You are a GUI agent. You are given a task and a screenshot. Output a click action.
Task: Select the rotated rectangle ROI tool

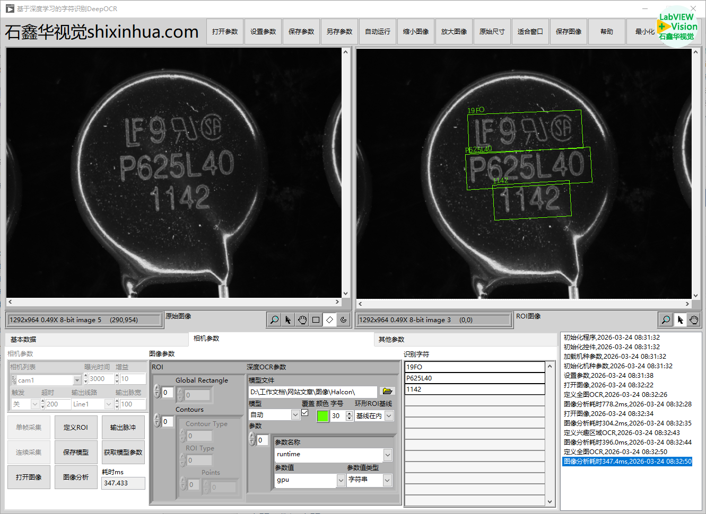[330, 320]
